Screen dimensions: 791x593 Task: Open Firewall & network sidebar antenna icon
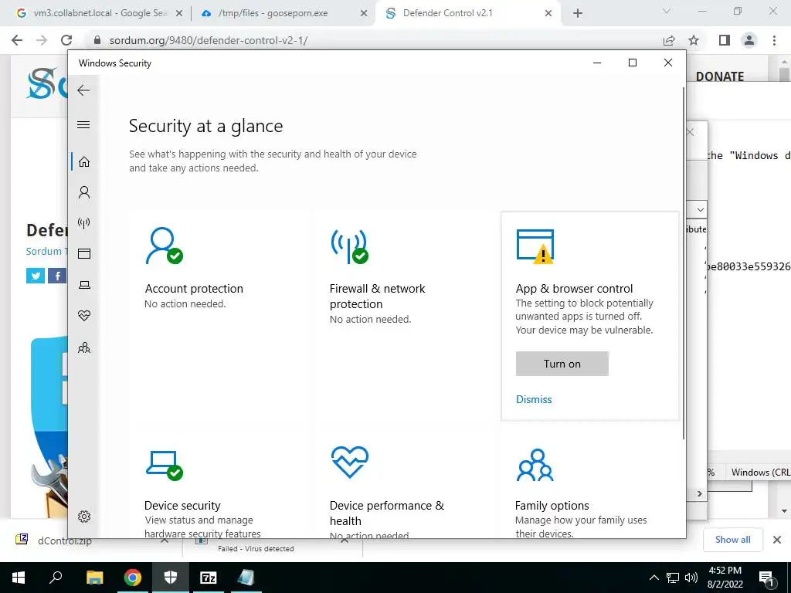[x=84, y=223]
